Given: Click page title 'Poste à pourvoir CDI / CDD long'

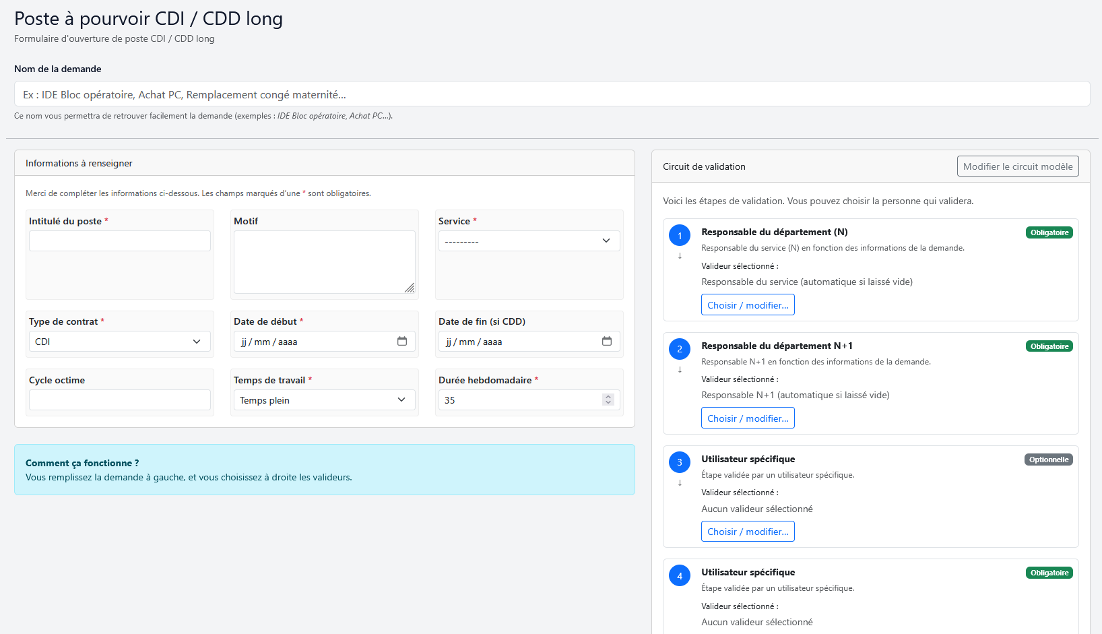Looking at the screenshot, I should coord(148,19).
